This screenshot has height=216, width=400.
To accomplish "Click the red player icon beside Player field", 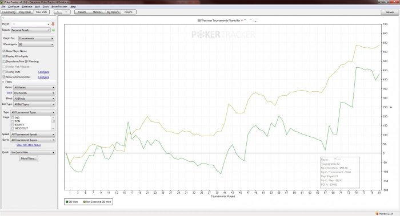I will [x=53, y=24].
